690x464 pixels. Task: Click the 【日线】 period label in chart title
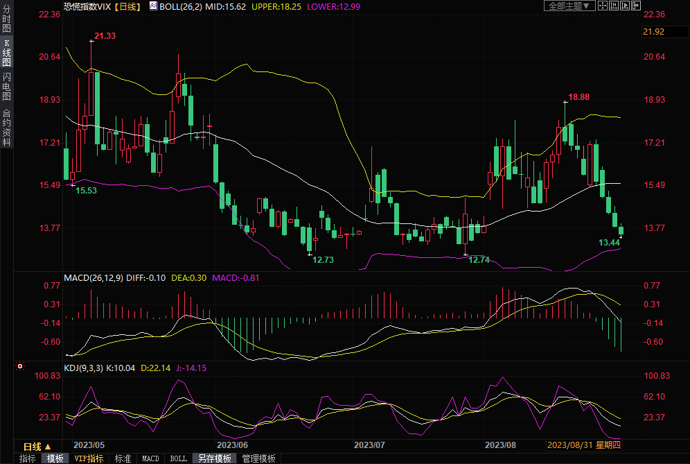pyautogui.click(x=127, y=6)
